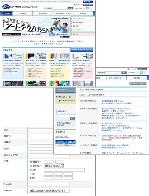This screenshot has height=196, width=149.
Task: Open the 電子部品製造用コートフィルム link
Action: coord(113,147)
